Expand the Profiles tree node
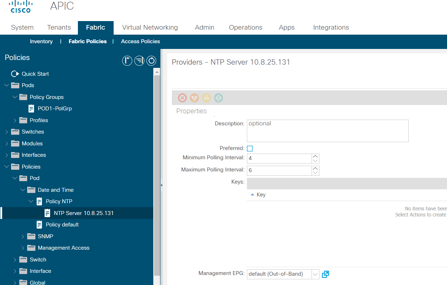The image size is (447, 285). pyautogui.click(x=15, y=120)
